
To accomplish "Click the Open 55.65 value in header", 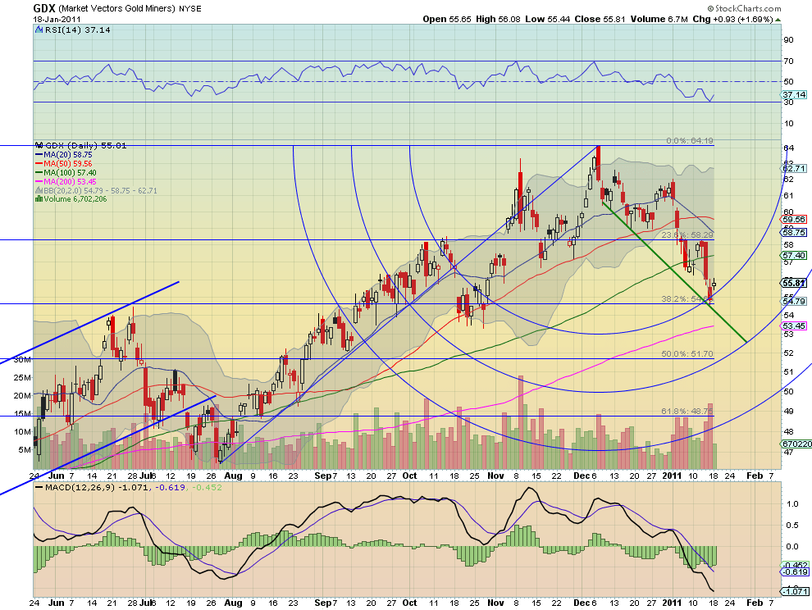I will coord(447,19).
